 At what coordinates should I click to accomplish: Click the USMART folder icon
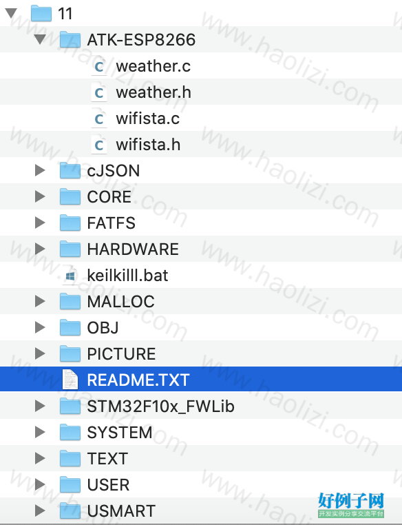70,511
